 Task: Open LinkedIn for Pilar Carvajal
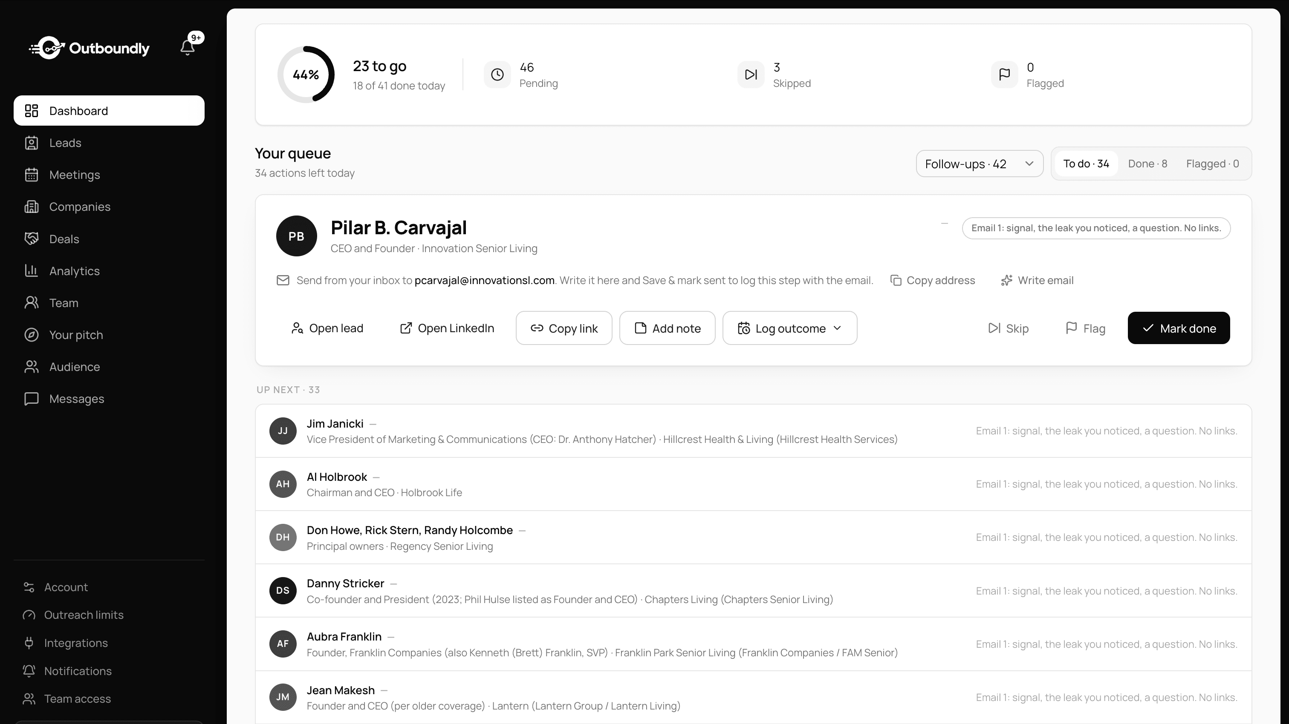click(447, 328)
